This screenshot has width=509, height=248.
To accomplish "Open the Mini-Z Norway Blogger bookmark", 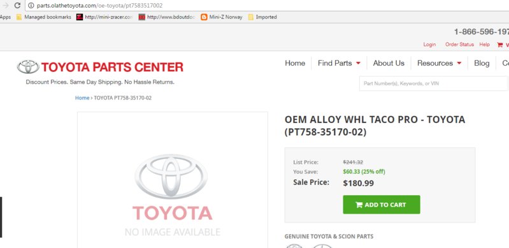I will tap(222, 17).
